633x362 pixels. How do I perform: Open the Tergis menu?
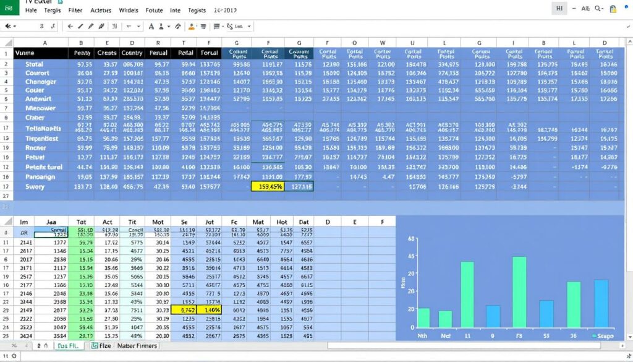52,11
